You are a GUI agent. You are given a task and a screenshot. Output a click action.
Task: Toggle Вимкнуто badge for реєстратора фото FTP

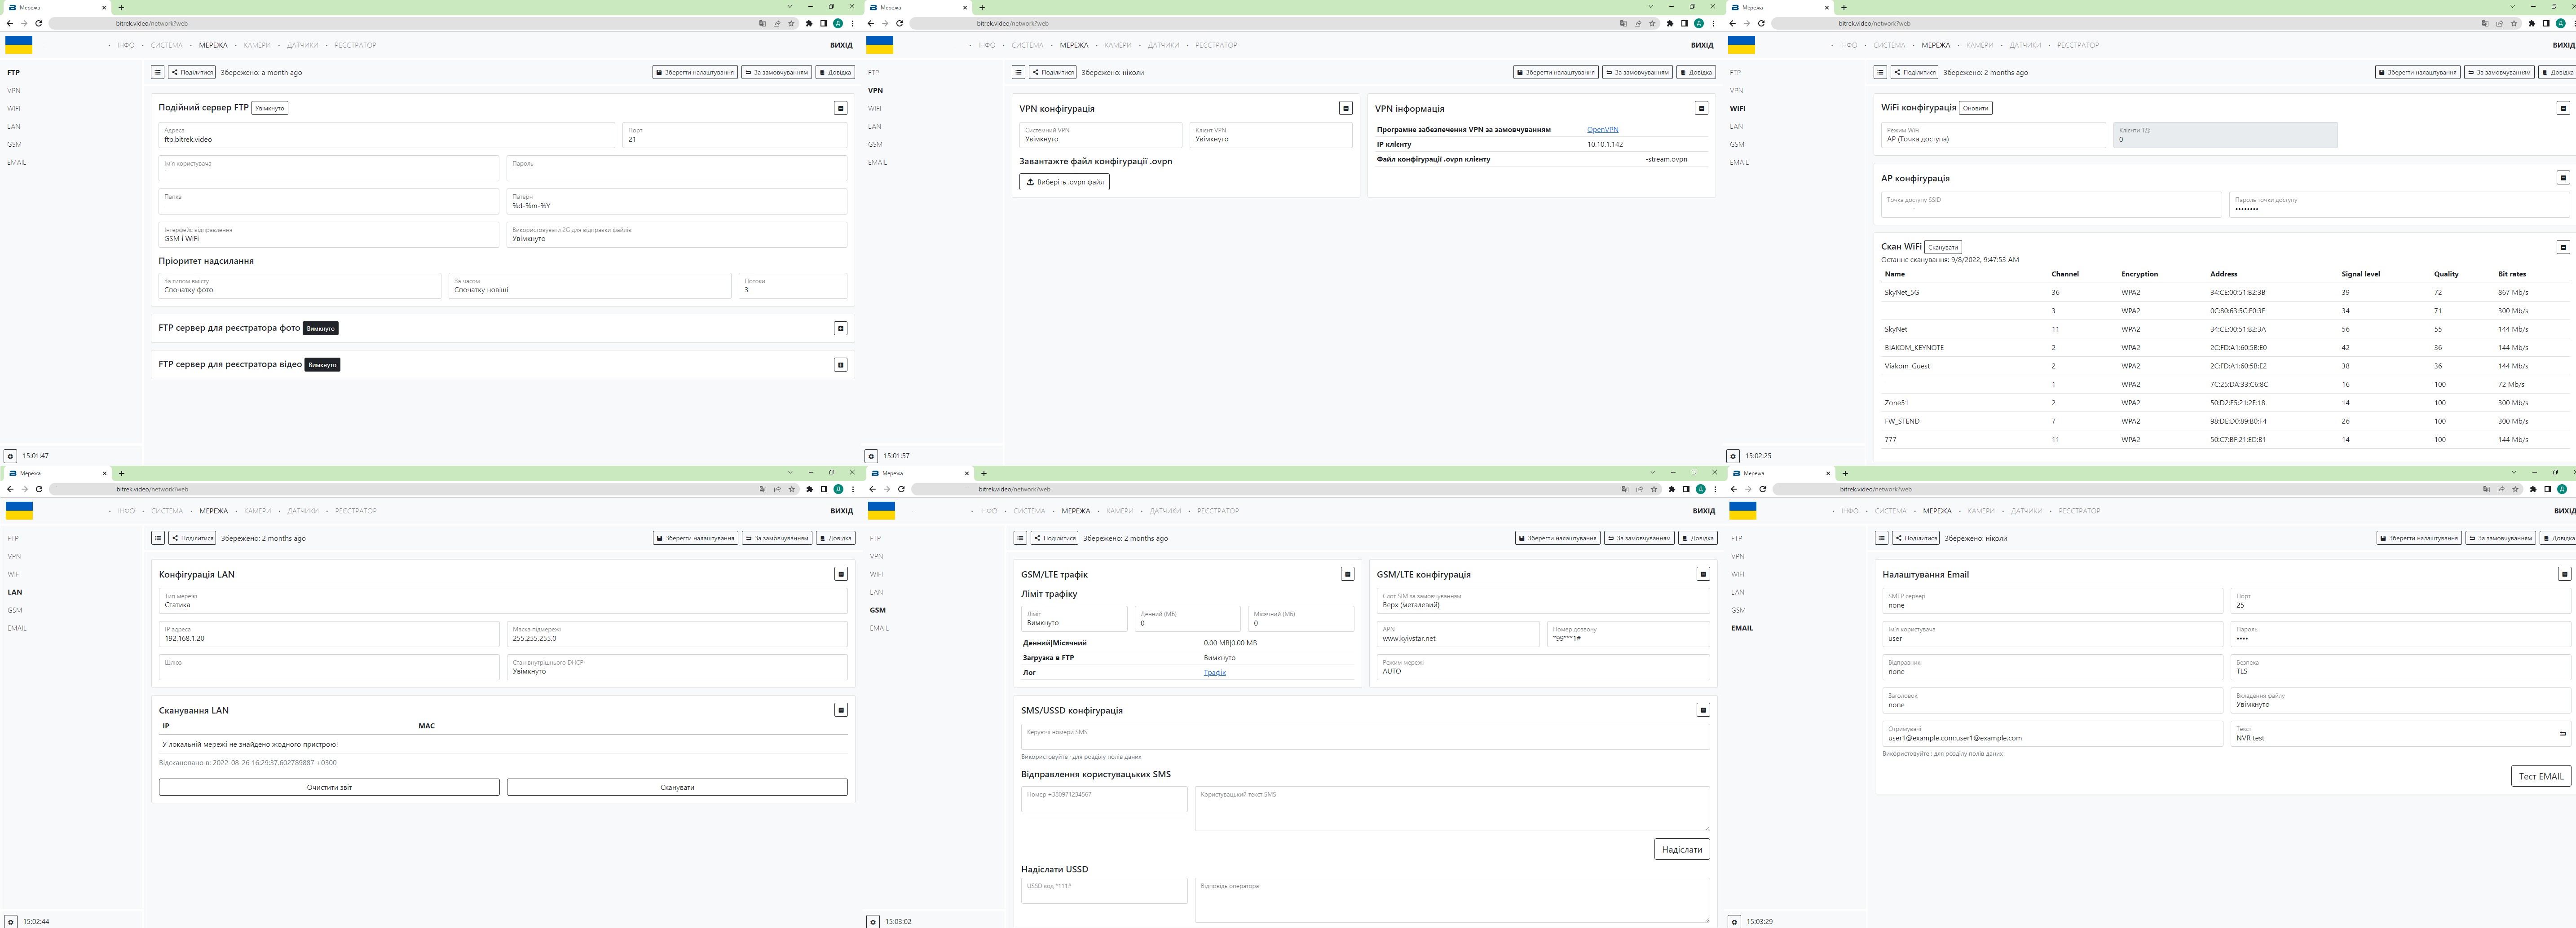coord(321,328)
